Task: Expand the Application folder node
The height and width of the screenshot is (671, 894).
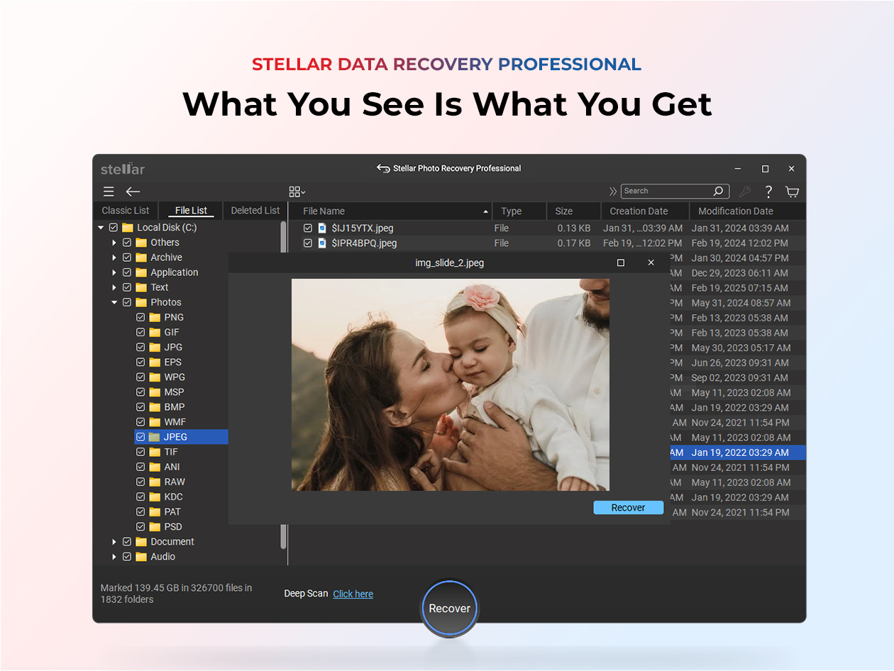Action: tap(114, 272)
